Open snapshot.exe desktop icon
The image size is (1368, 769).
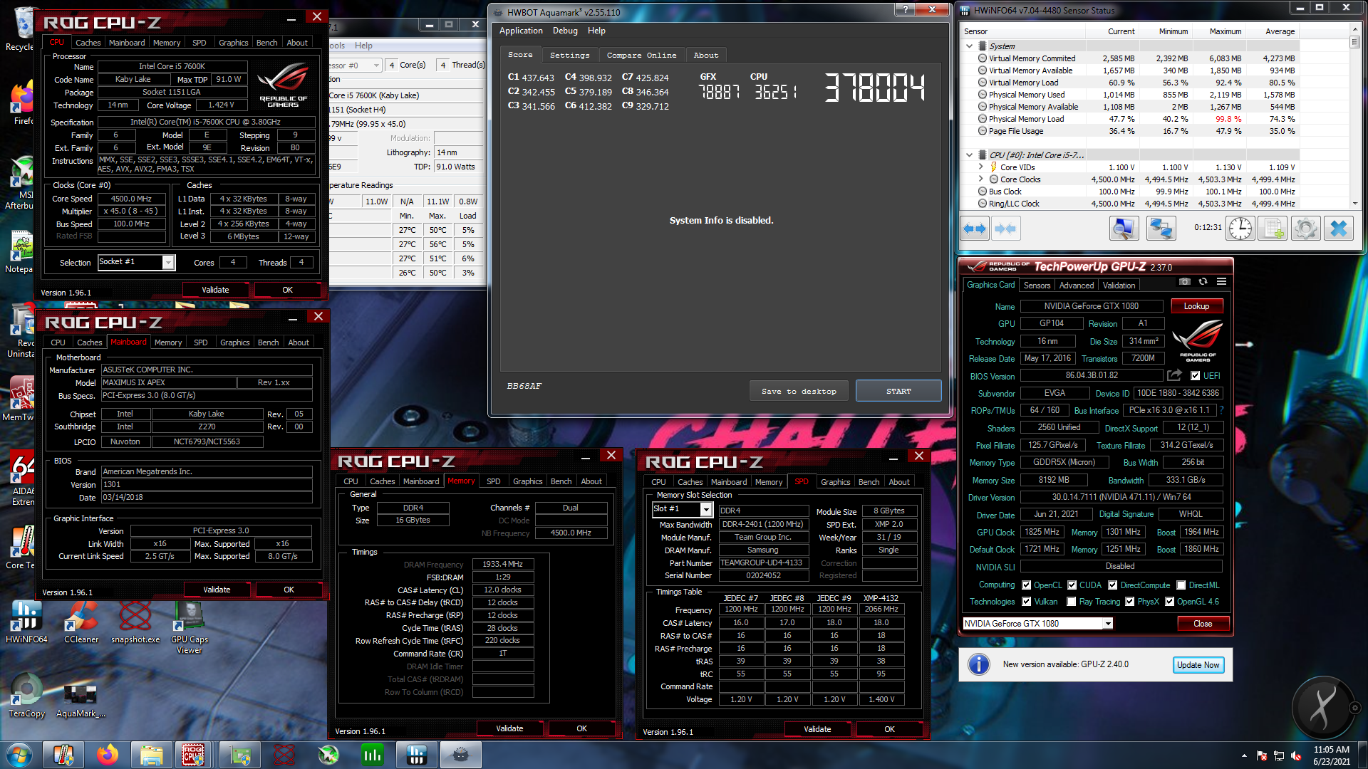[135, 622]
